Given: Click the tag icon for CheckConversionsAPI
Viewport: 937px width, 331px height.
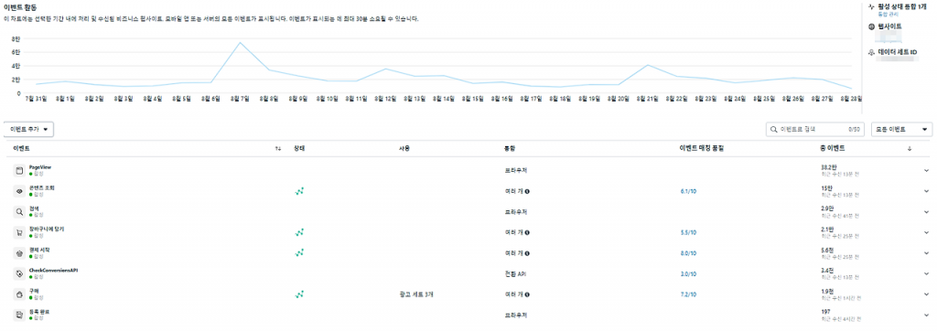Looking at the screenshot, I should pyautogui.click(x=19, y=273).
